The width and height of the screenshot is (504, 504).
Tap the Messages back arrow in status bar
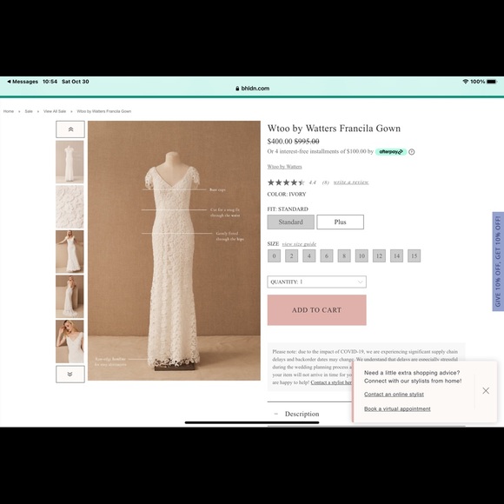[23, 82]
